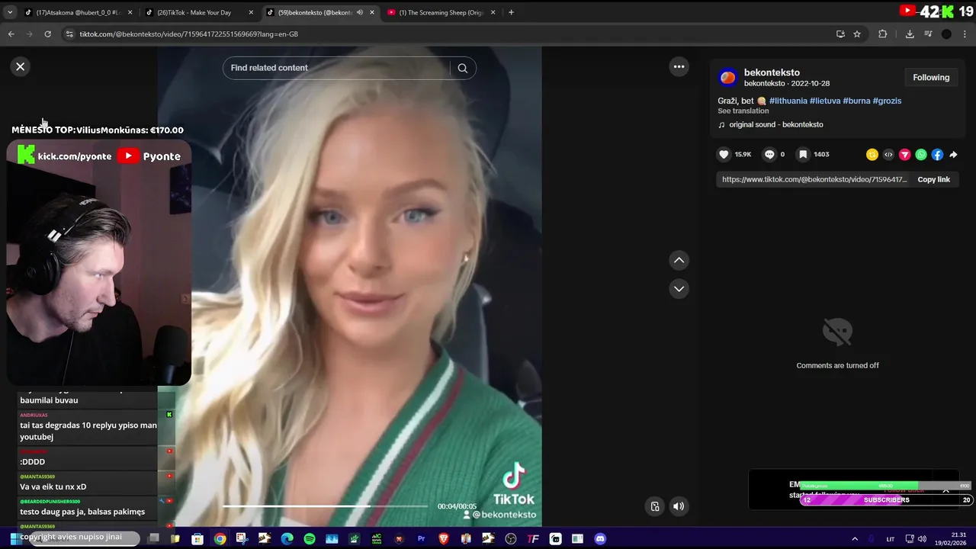976x549 pixels.
Task: Open Spotify from taskbar
Action: tap(310, 539)
